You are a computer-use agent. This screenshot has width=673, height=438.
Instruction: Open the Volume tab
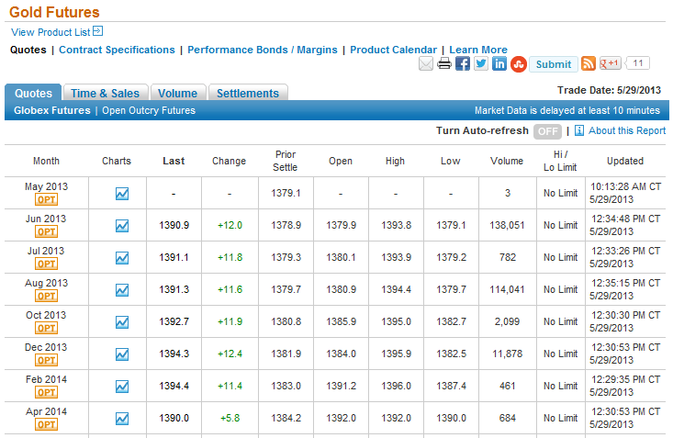pos(178,93)
